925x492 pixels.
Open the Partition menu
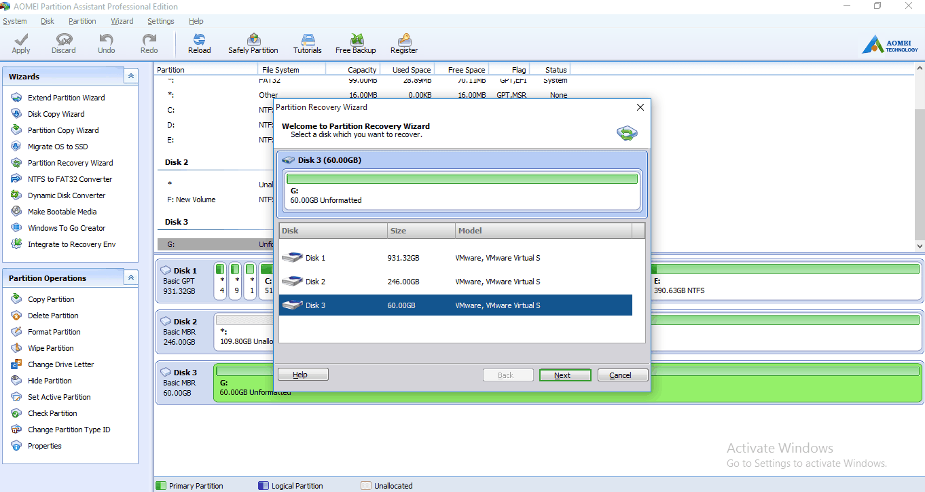[82, 21]
